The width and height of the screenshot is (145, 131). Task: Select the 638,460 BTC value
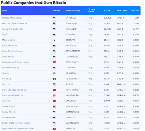click(107, 18)
